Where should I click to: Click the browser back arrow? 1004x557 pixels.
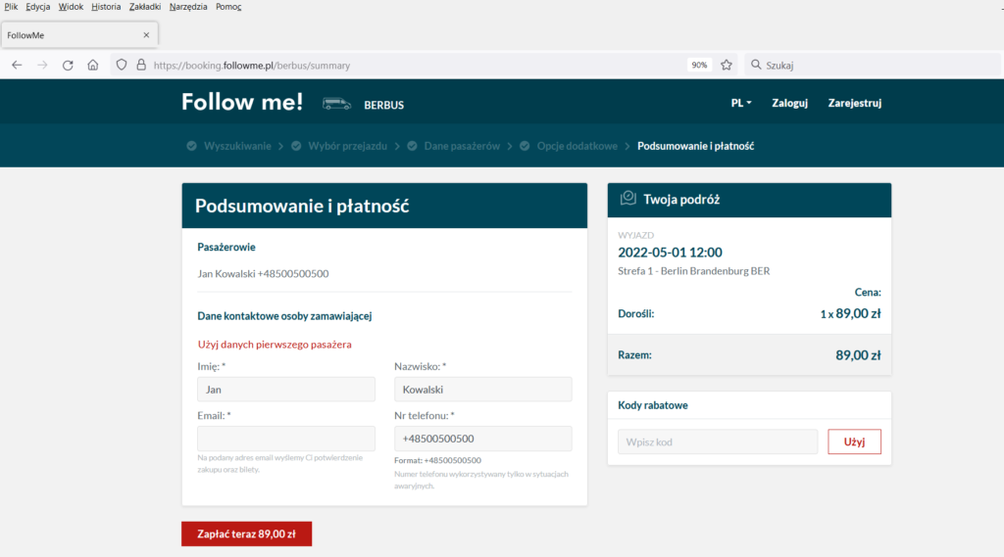[x=17, y=65]
